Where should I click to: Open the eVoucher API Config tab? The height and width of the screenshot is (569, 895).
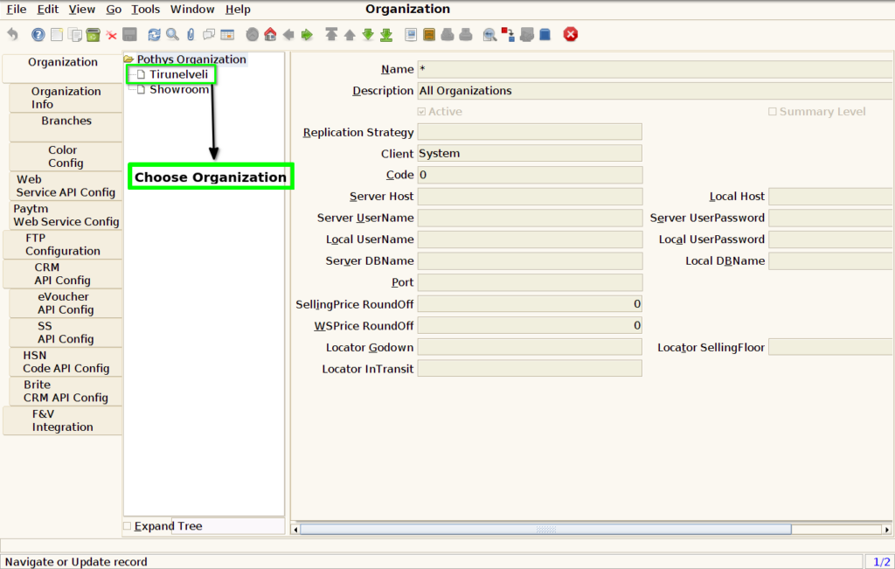(66, 303)
